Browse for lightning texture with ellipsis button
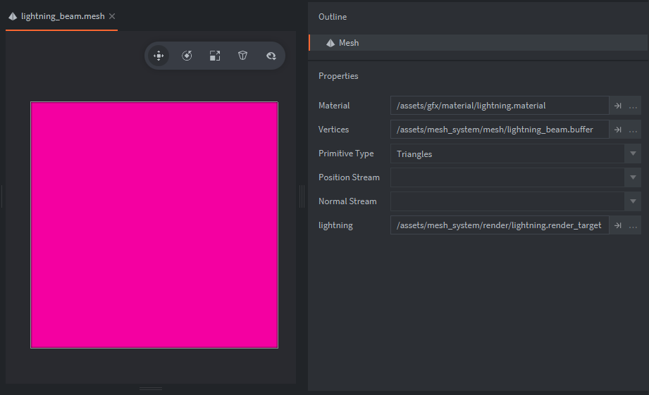The width and height of the screenshot is (649, 395). 633,225
